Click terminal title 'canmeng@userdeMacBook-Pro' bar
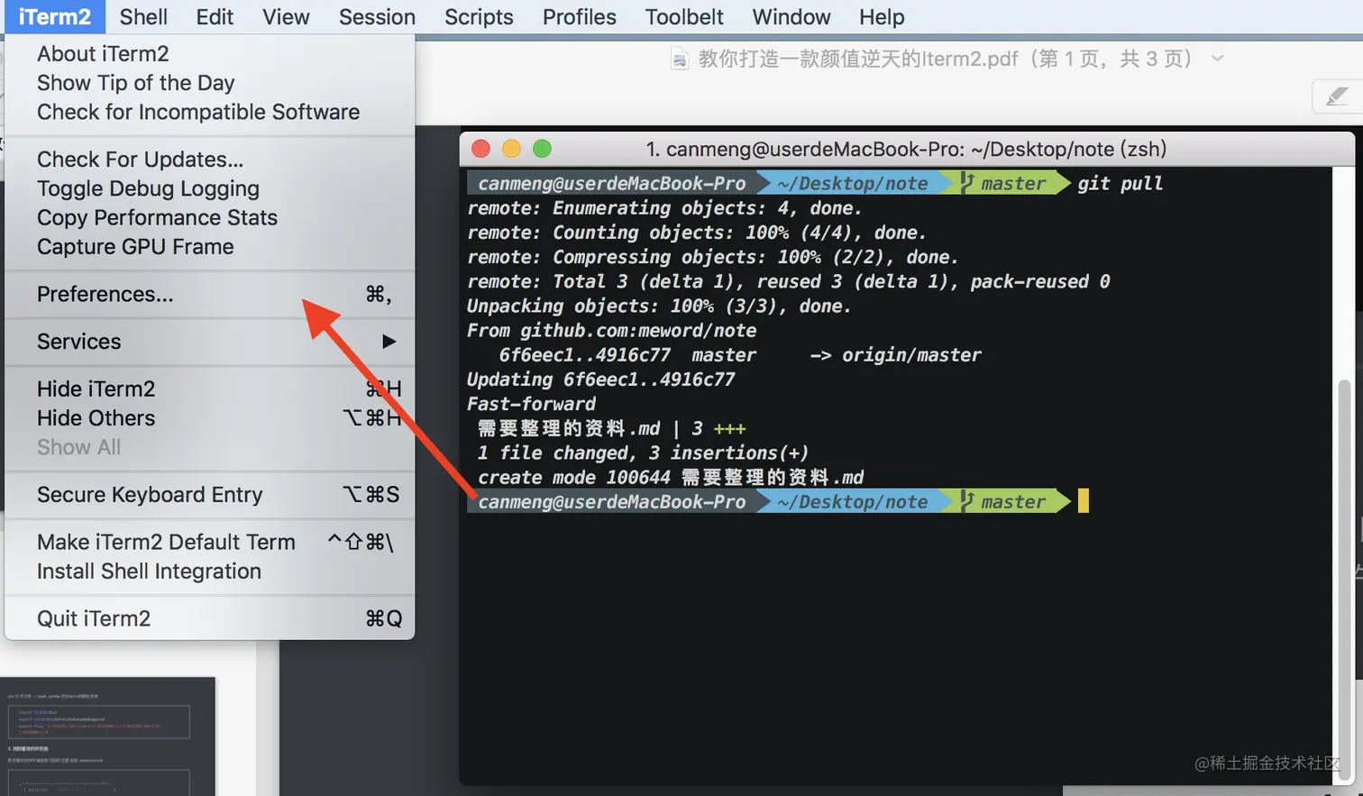 click(906, 149)
